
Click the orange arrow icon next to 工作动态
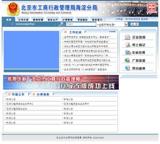point(66,32)
